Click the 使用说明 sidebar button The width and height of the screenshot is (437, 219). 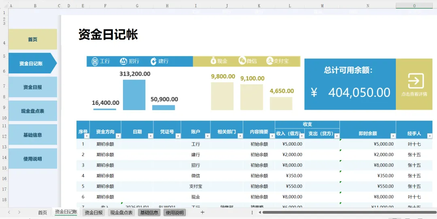click(33, 159)
